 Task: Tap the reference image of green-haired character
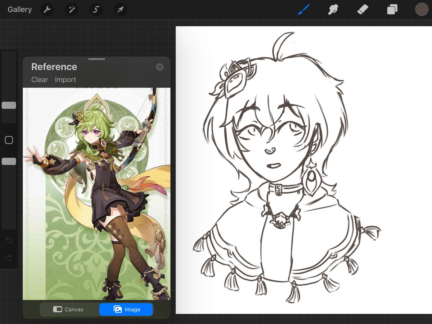(96, 194)
